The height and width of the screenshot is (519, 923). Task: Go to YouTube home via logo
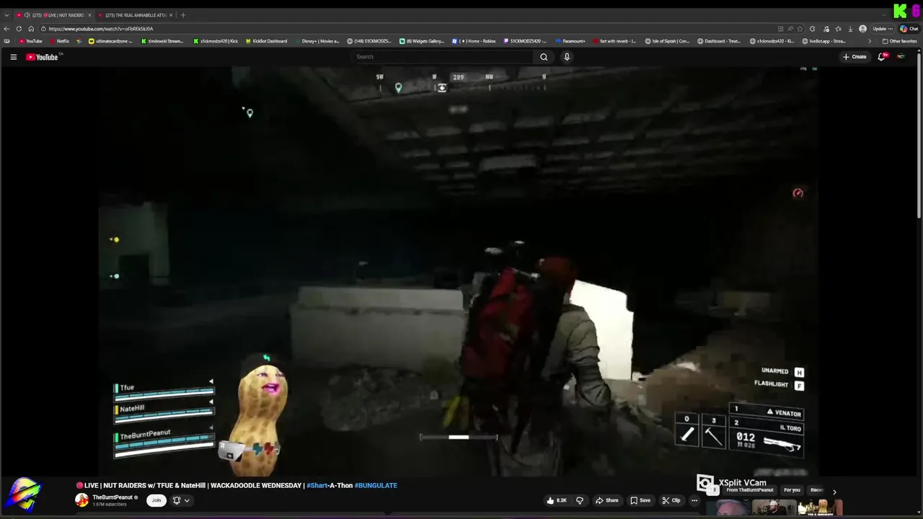click(x=43, y=57)
